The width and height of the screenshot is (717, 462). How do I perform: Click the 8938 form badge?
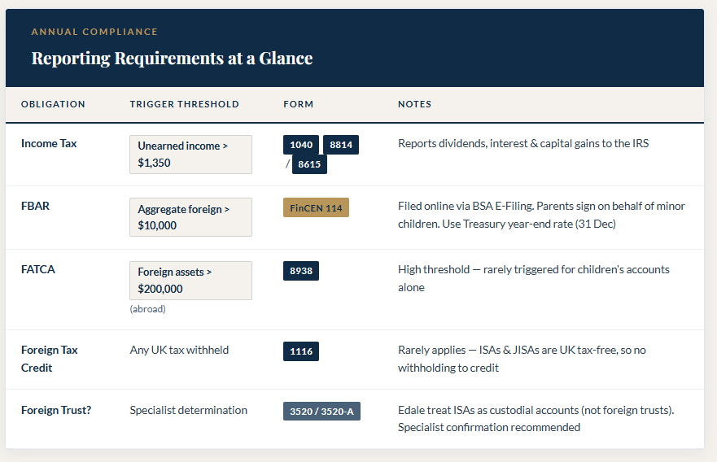(301, 271)
